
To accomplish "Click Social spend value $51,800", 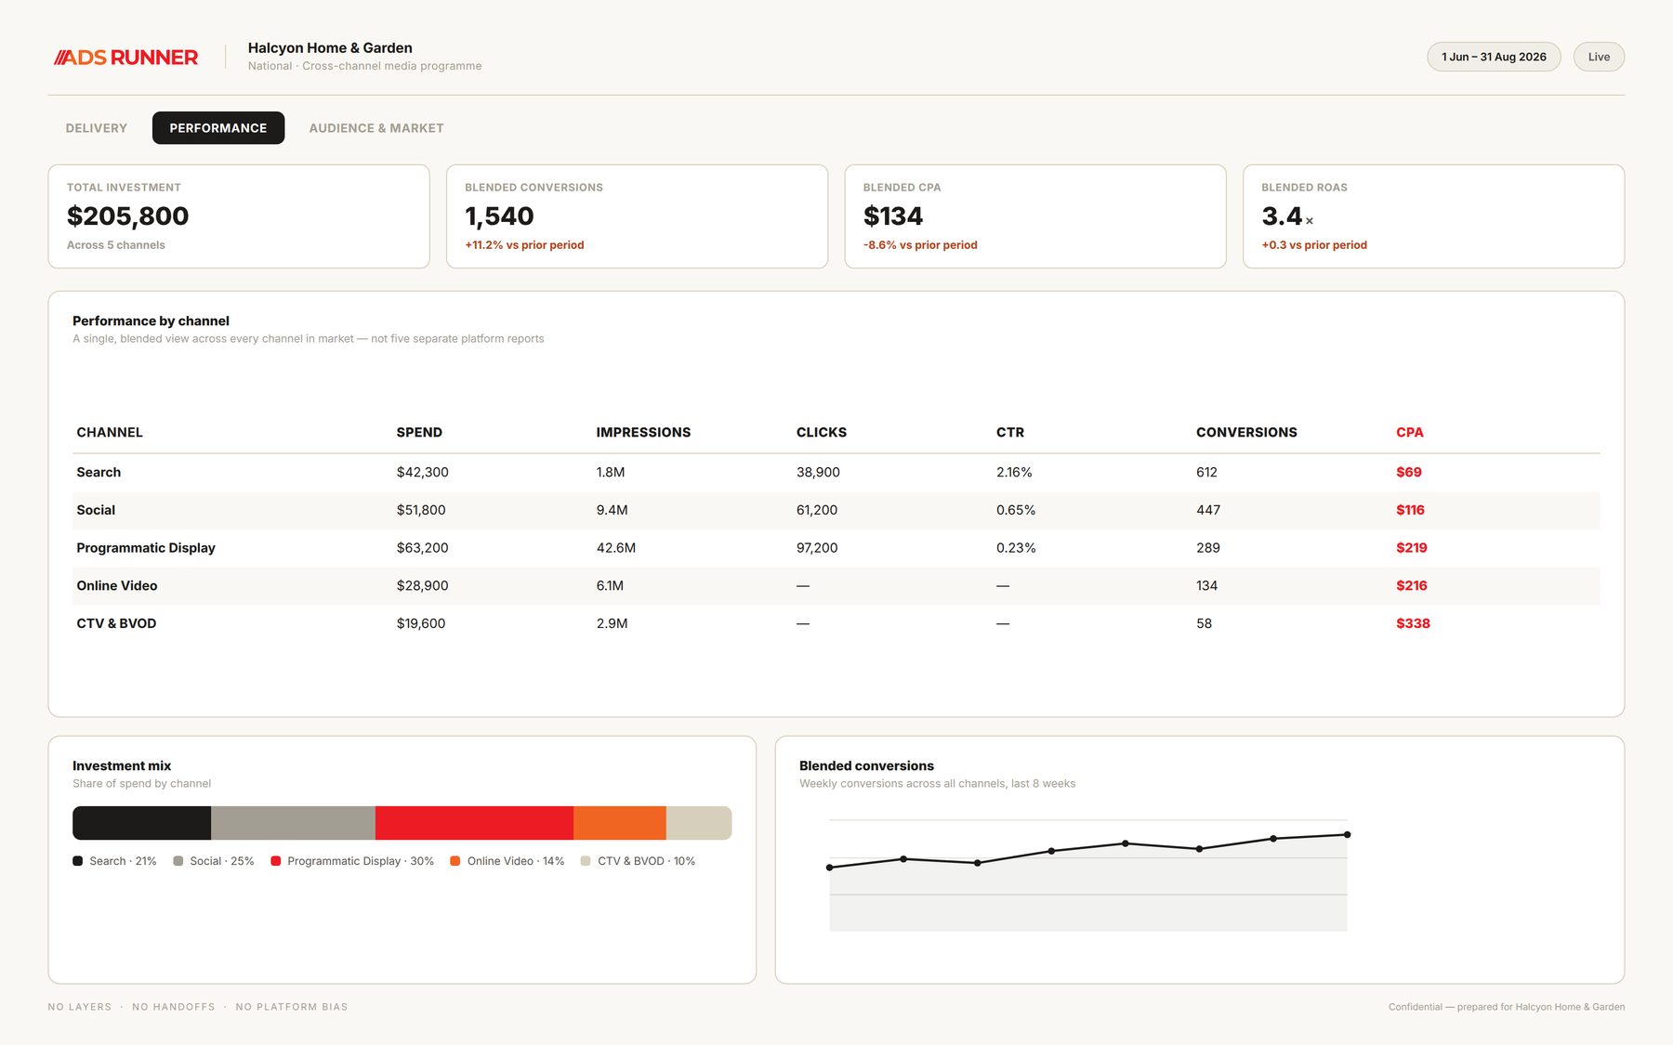I will click(421, 510).
